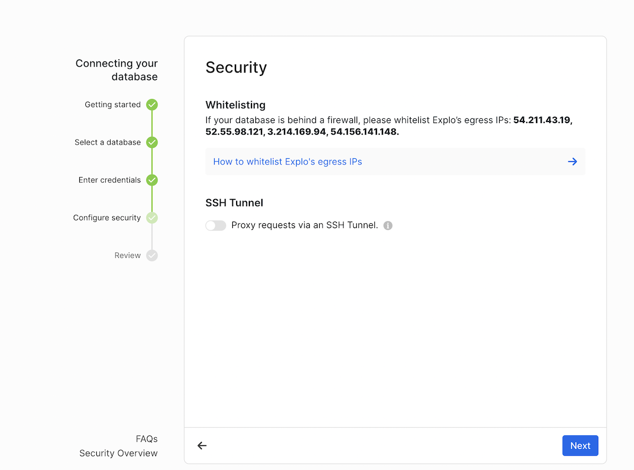Click the Configure security step circle icon
The height and width of the screenshot is (470, 634).
click(152, 218)
